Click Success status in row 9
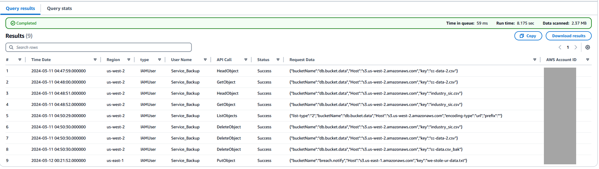The image size is (599, 169). (264, 161)
